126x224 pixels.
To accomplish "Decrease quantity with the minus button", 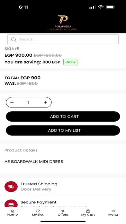I will (x=12, y=102).
